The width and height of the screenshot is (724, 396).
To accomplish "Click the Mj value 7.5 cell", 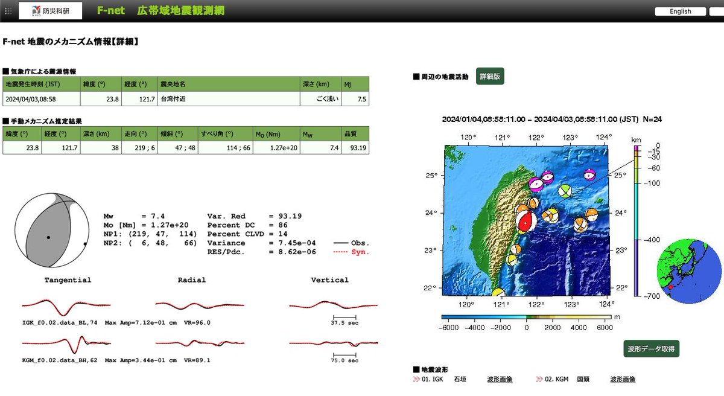I will pos(355,99).
